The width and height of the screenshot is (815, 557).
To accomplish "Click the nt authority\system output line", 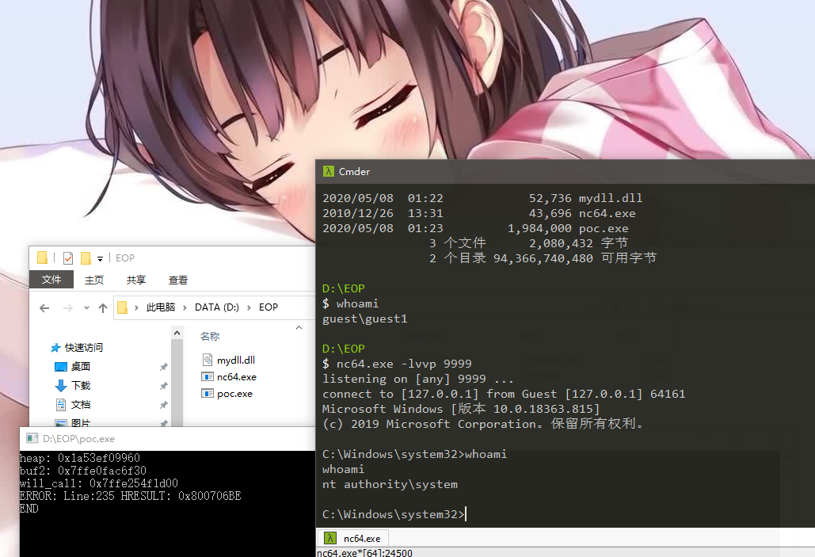I will pyautogui.click(x=390, y=484).
